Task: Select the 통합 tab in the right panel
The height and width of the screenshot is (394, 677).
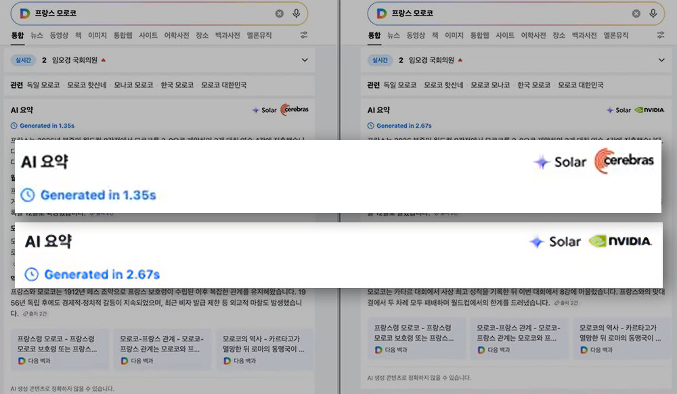Action: pos(374,35)
